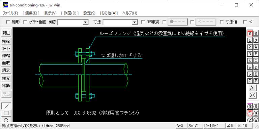Screen dimensions: 259x129
Task: Enable the 矩形 rectangle checkbox
Action: coord(8,22)
